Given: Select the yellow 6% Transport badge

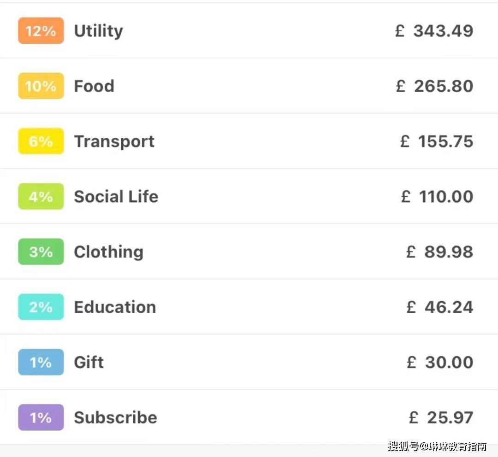Looking at the screenshot, I should click(x=41, y=141).
